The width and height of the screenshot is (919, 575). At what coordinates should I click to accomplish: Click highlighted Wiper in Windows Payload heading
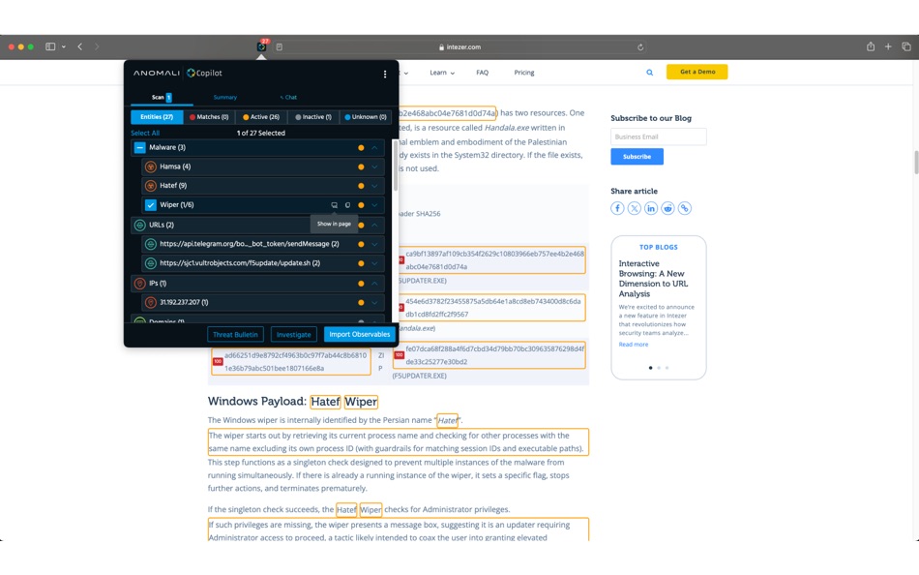361,402
